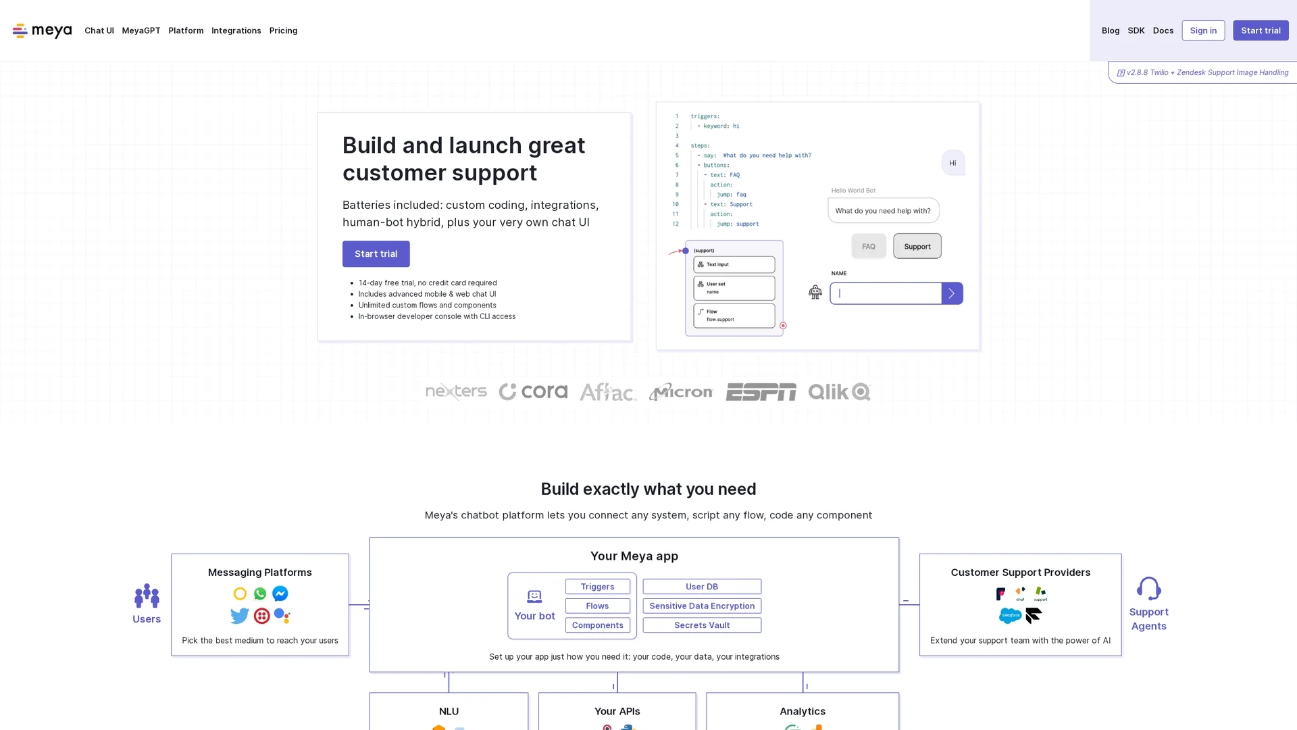Choose the FAQ button in the chat preview
The height and width of the screenshot is (730, 1297).
tap(869, 247)
